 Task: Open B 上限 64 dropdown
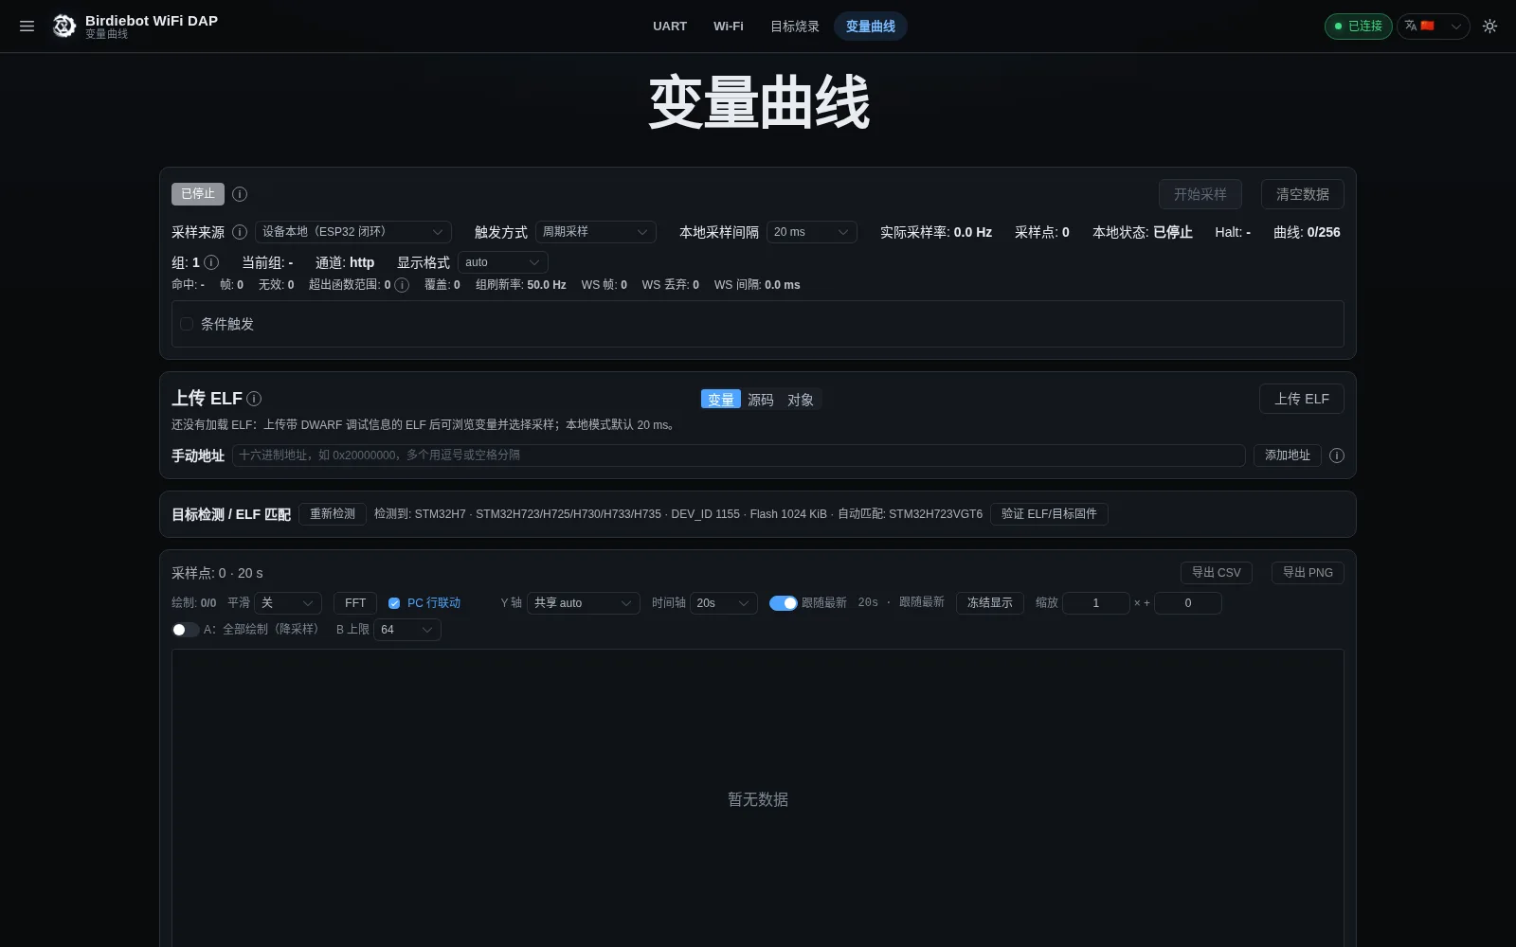coord(407,630)
